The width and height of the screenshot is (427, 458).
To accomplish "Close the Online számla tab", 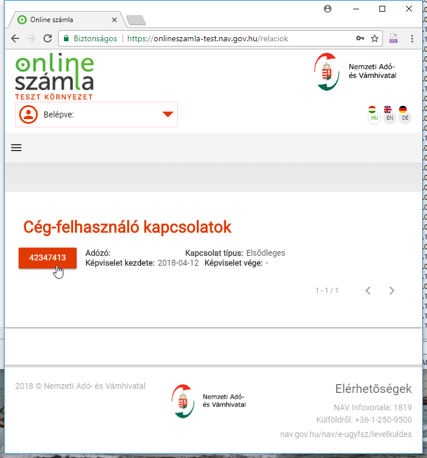I will (x=114, y=20).
